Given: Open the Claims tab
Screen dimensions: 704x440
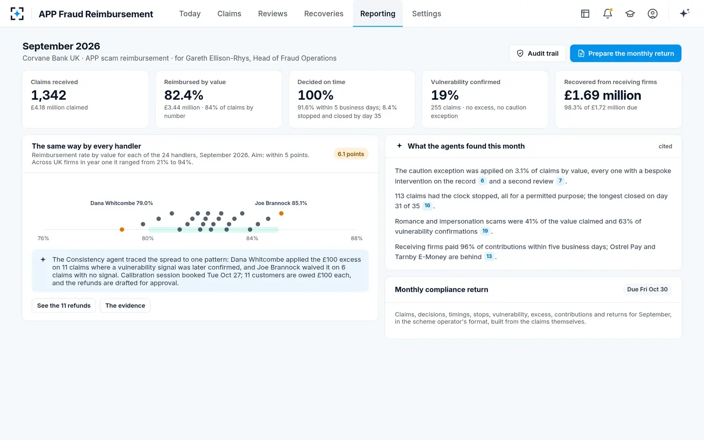Looking at the screenshot, I should 229,14.
